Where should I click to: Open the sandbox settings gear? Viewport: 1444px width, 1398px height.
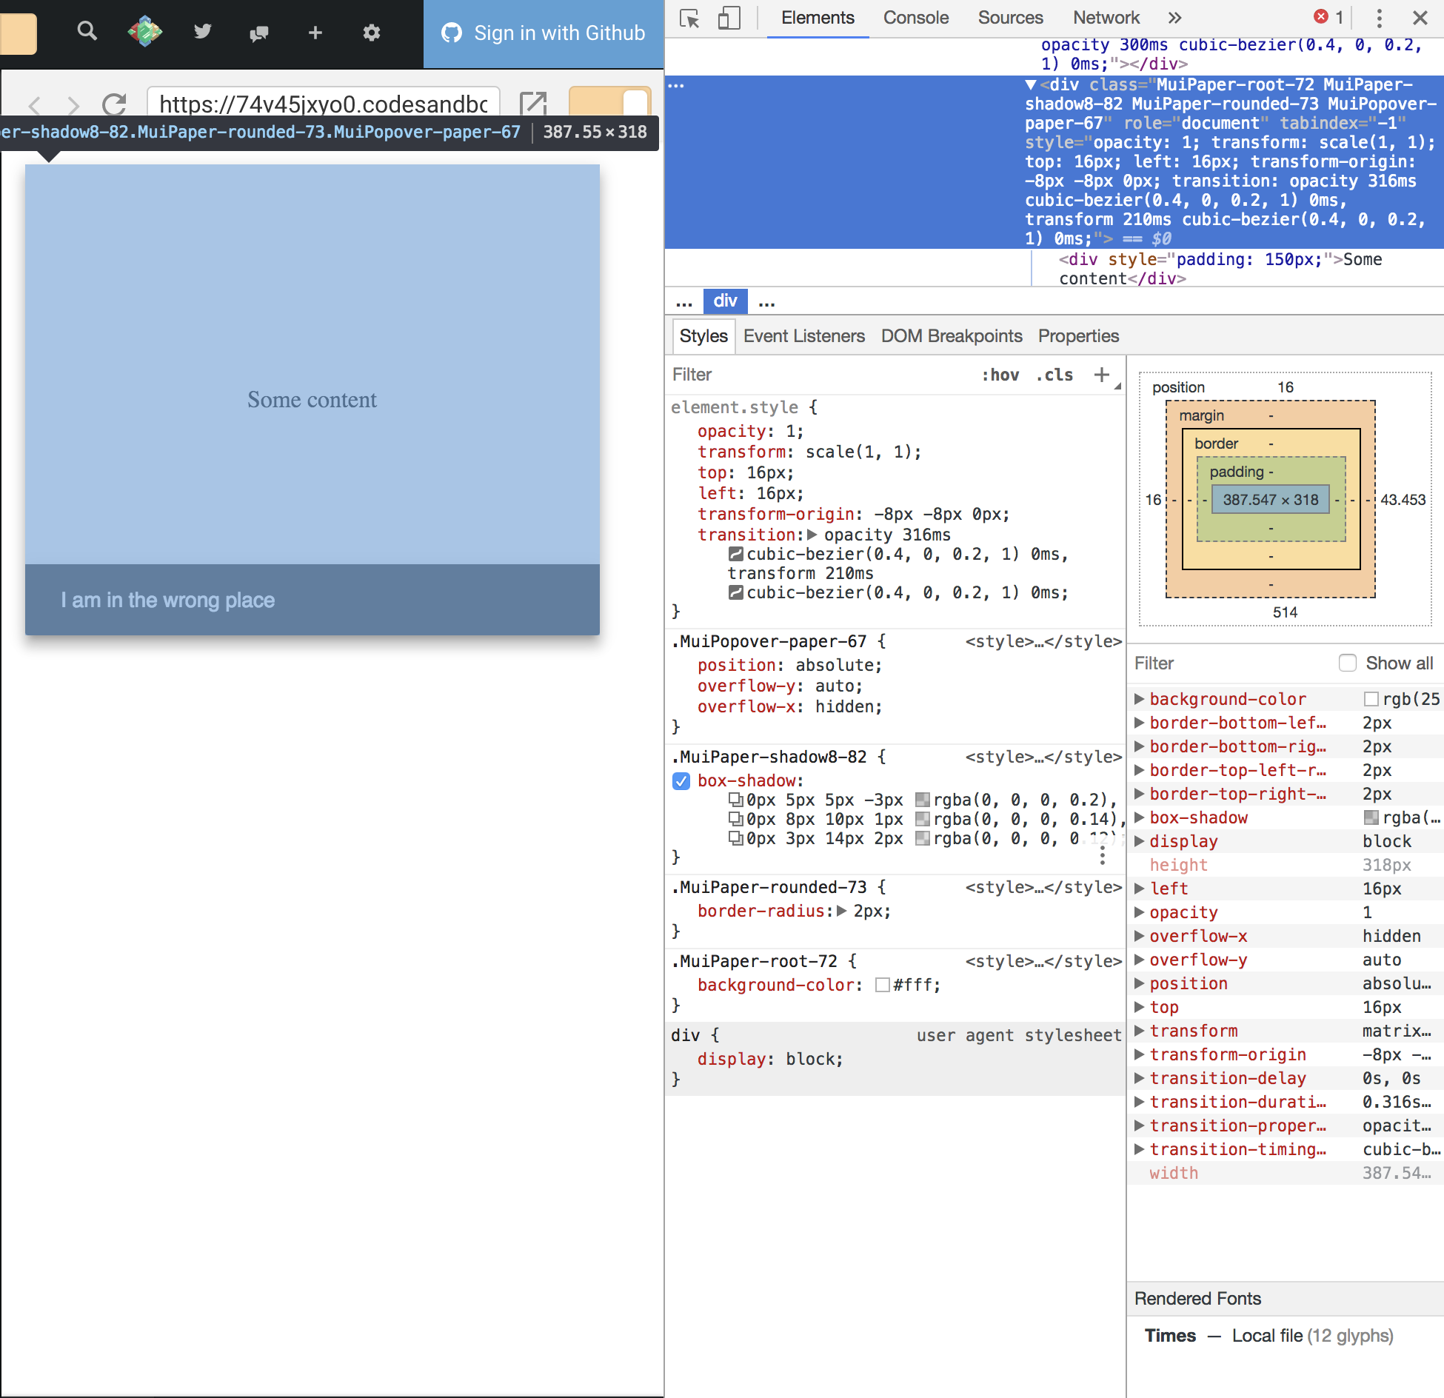pos(372,33)
